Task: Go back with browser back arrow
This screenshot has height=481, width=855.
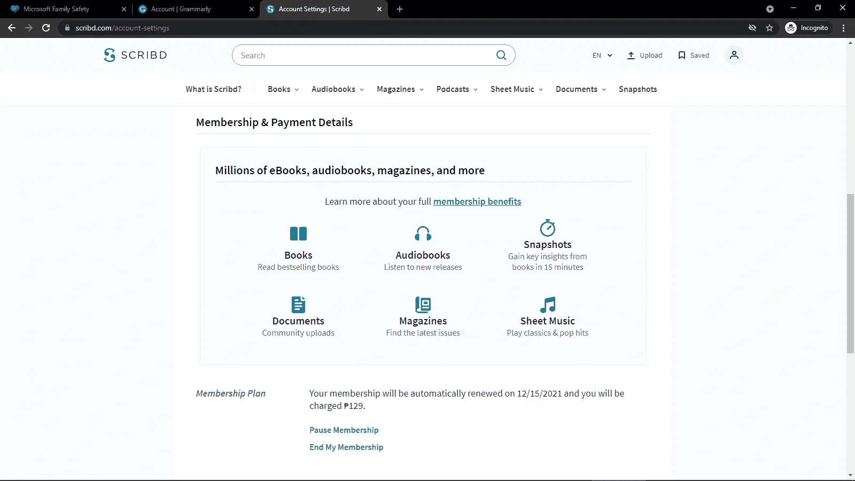Action: [x=12, y=28]
